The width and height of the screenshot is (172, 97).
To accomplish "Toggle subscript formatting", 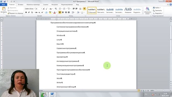I will click(39, 12).
